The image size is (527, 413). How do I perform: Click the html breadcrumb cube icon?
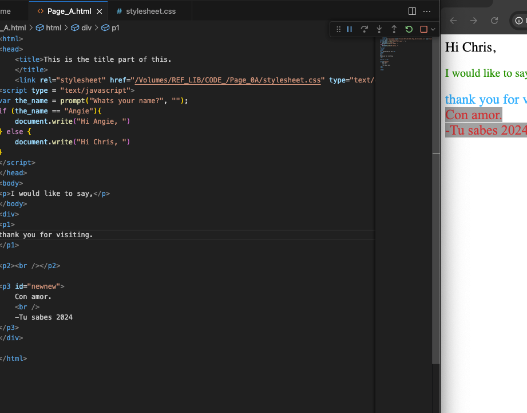point(40,28)
